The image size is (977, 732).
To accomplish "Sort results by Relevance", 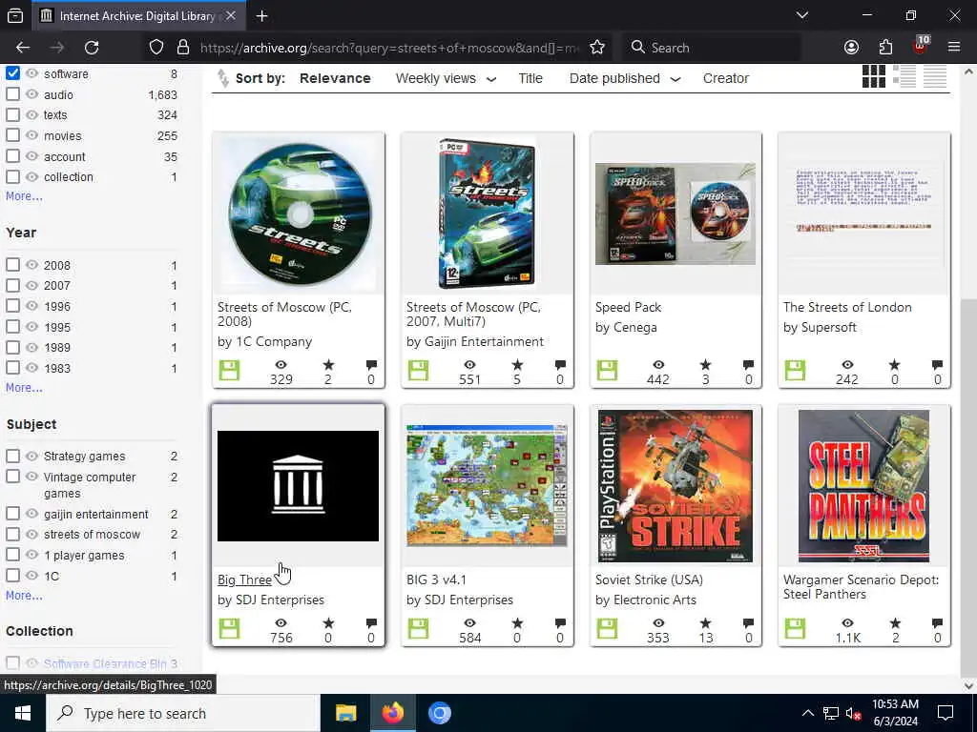I will click(x=335, y=78).
